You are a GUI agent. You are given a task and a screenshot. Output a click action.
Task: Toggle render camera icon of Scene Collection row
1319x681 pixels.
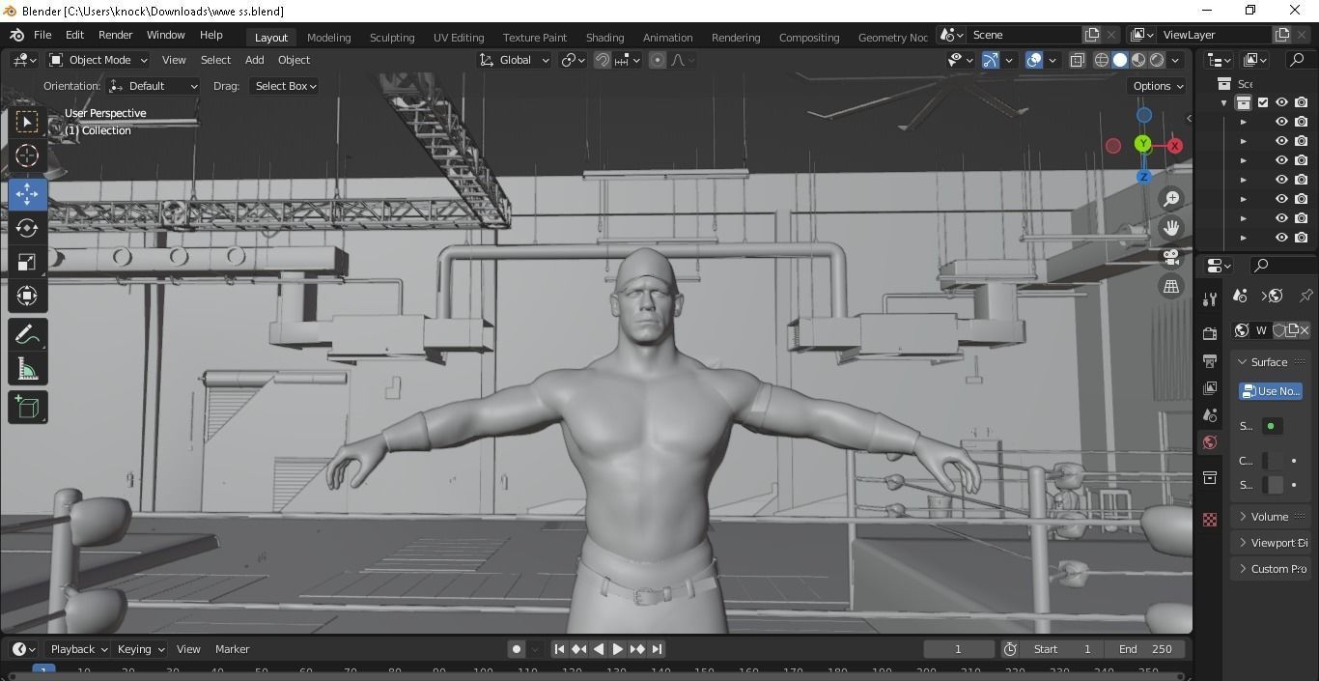tap(1302, 102)
